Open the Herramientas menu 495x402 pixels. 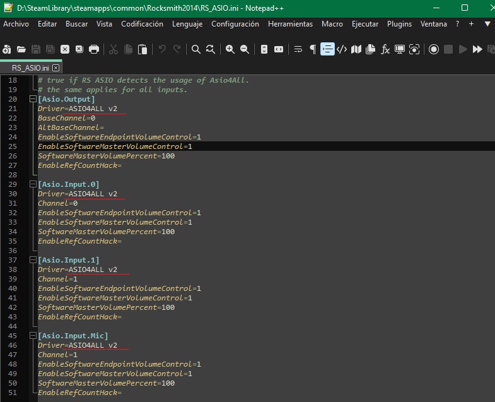291,24
